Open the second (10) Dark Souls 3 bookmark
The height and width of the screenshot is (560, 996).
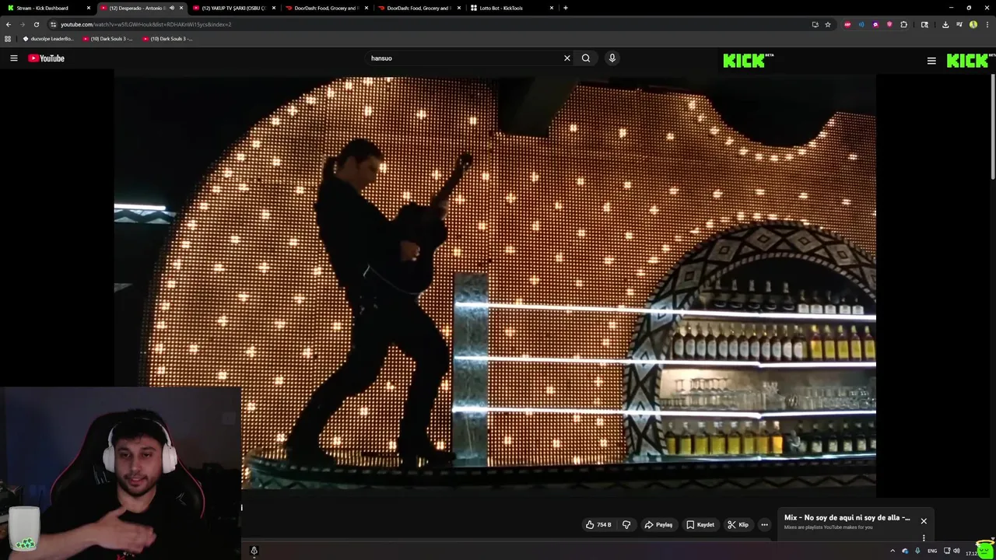pyautogui.click(x=167, y=38)
